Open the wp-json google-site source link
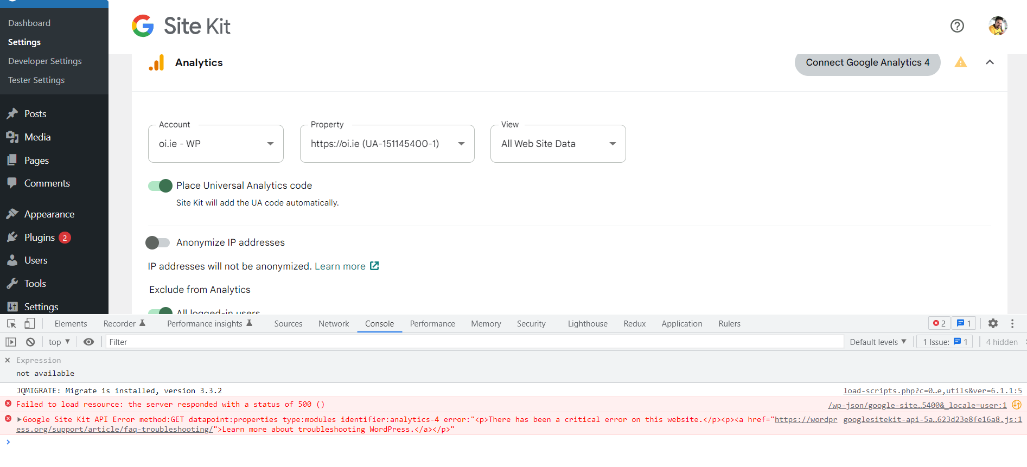Viewport: 1027px width, 467px height. pos(917,405)
